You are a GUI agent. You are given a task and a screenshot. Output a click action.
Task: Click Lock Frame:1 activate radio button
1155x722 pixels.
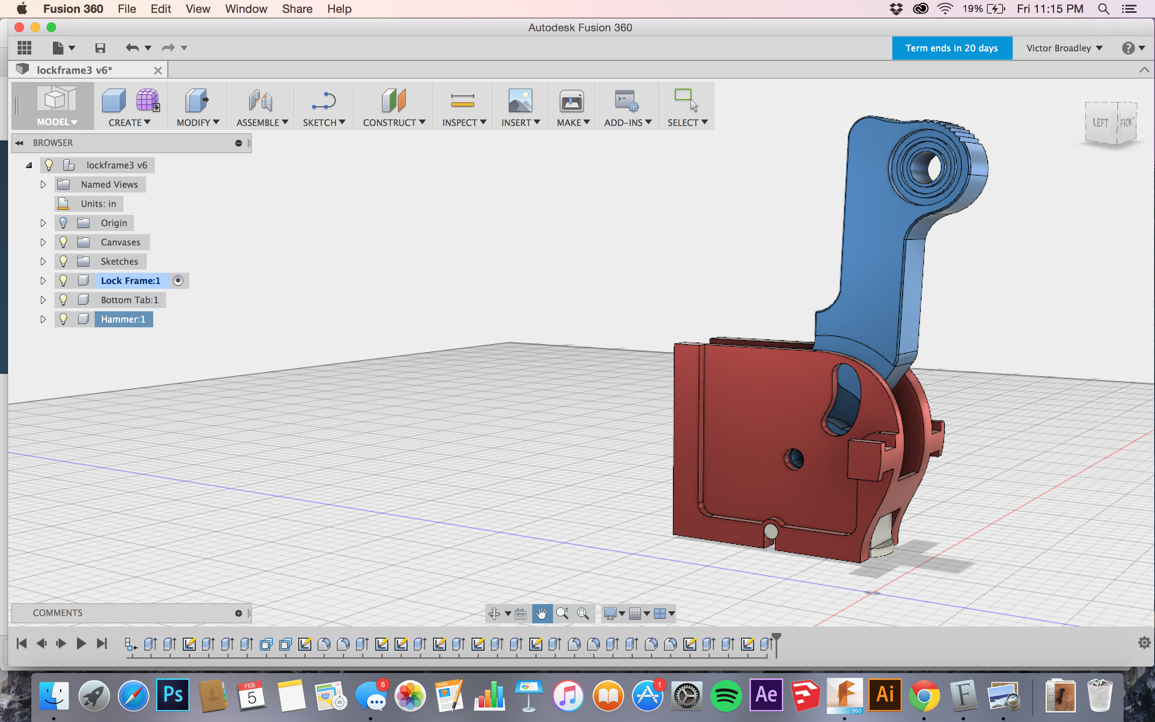[178, 281]
